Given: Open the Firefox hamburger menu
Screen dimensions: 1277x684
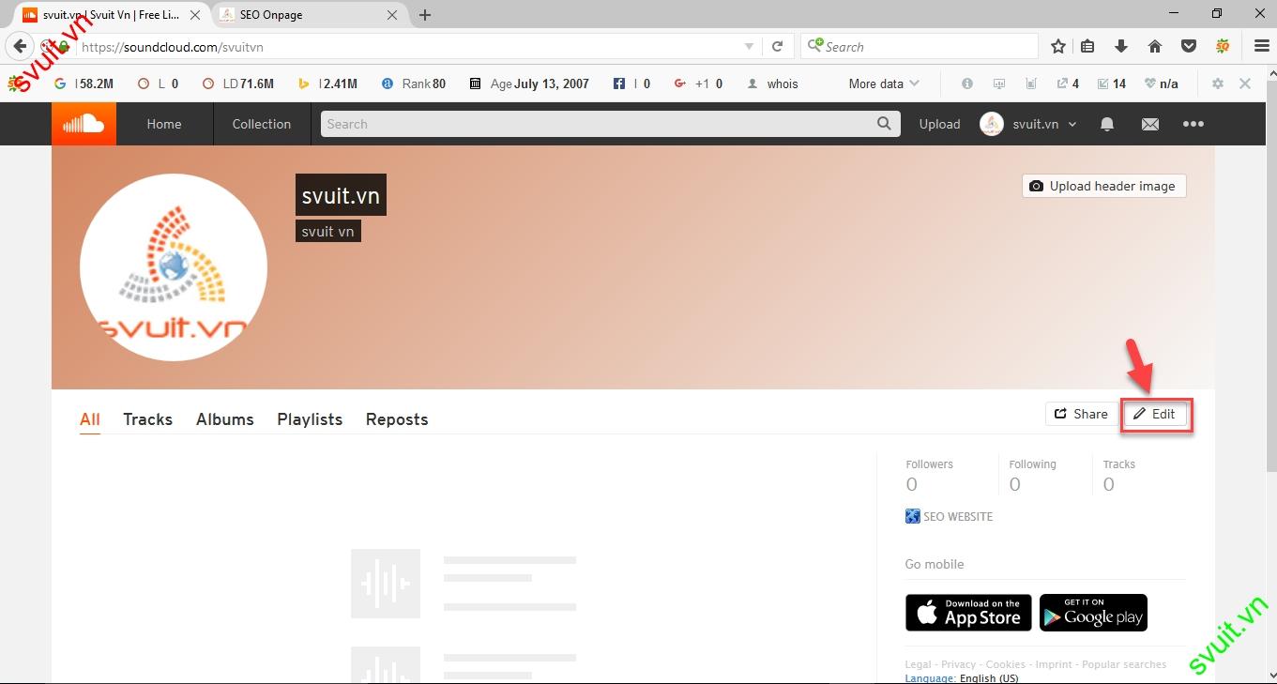Looking at the screenshot, I should pos(1262,46).
